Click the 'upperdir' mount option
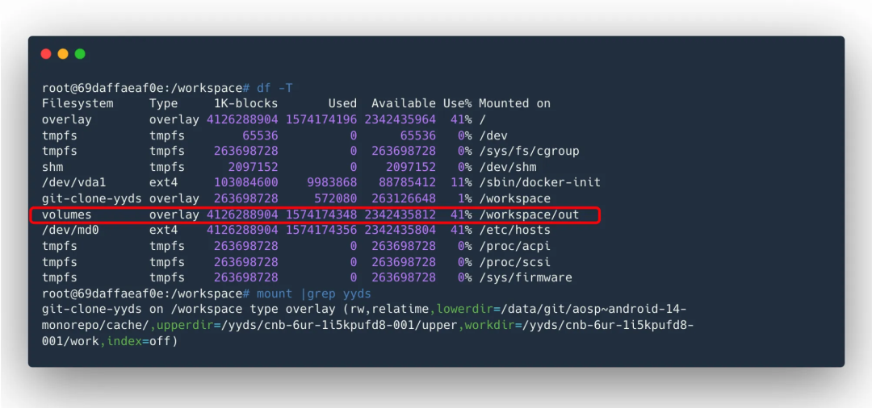Image resolution: width=872 pixels, height=408 pixels. pos(185,325)
